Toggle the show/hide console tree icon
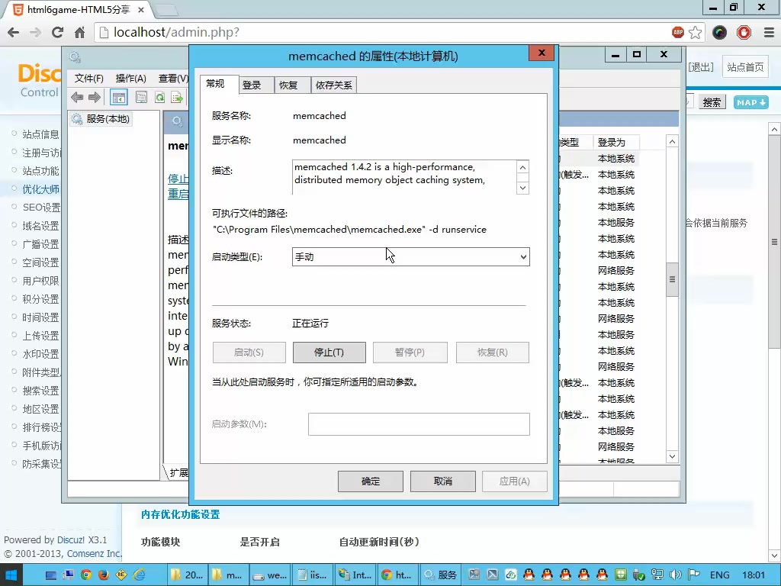 (118, 97)
